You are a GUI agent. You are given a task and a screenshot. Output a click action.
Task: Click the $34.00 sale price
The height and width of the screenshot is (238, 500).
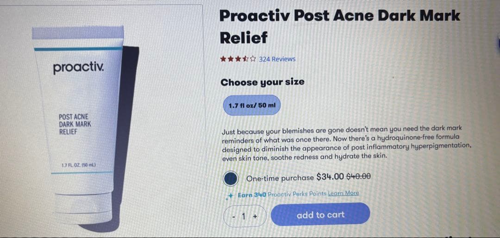pos(330,177)
